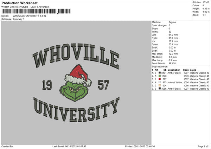Click the Min Stitch value 0.3 mm
This screenshot has height=149, width=211.
[x=173, y=57]
